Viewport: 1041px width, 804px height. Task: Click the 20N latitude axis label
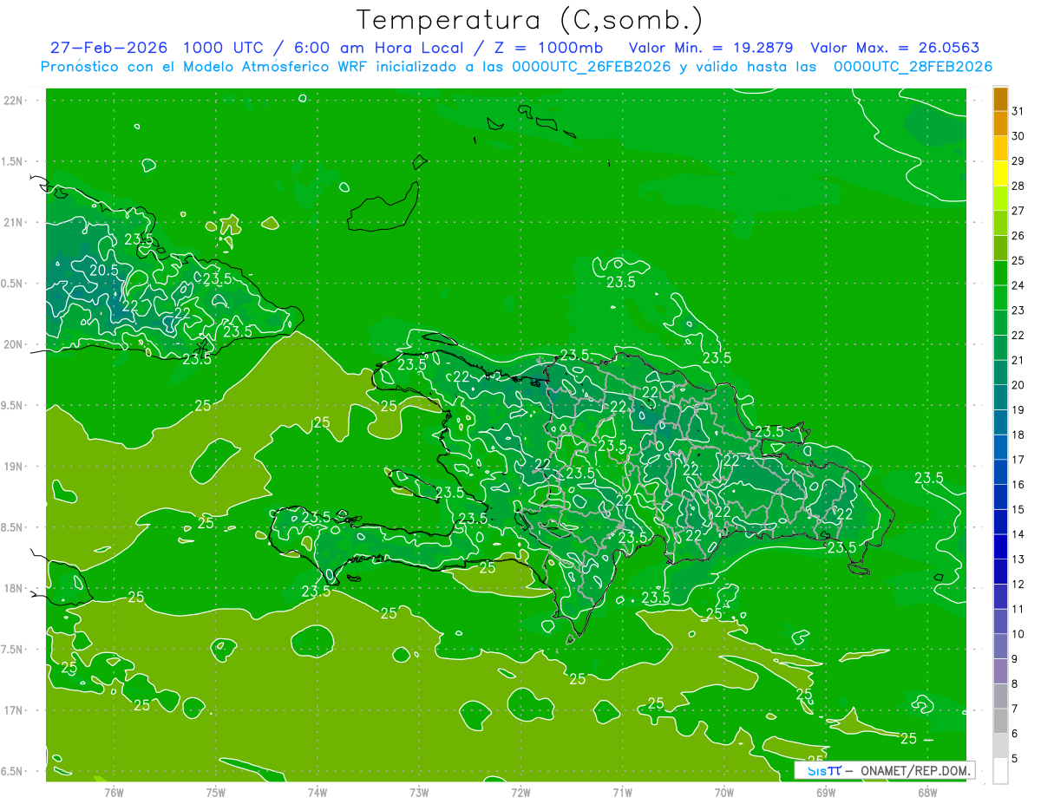(x=15, y=344)
